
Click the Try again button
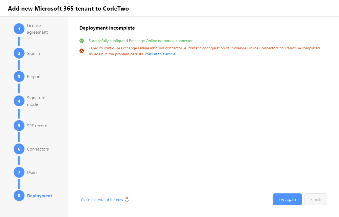[x=287, y=199]
